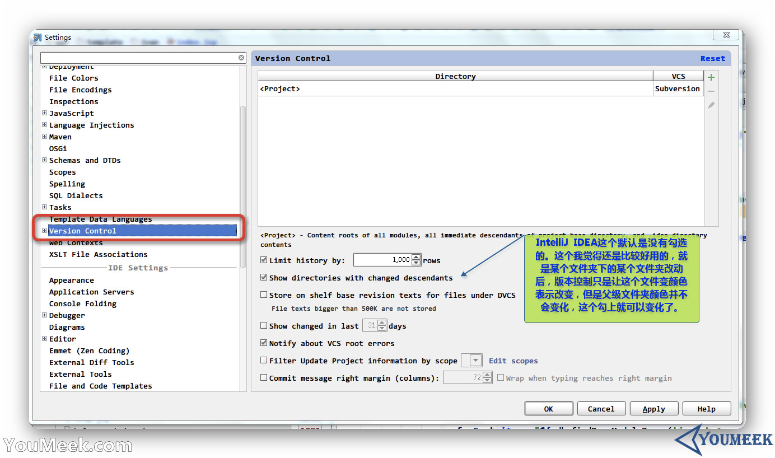The image size is (775, 458).
Task: Open Scopes settings page
Action: point(62,172)
